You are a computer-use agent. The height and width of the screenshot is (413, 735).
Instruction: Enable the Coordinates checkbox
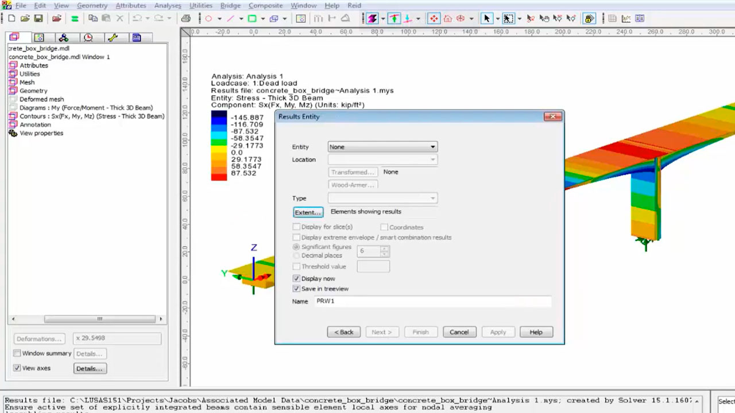[x=384, y=227]
